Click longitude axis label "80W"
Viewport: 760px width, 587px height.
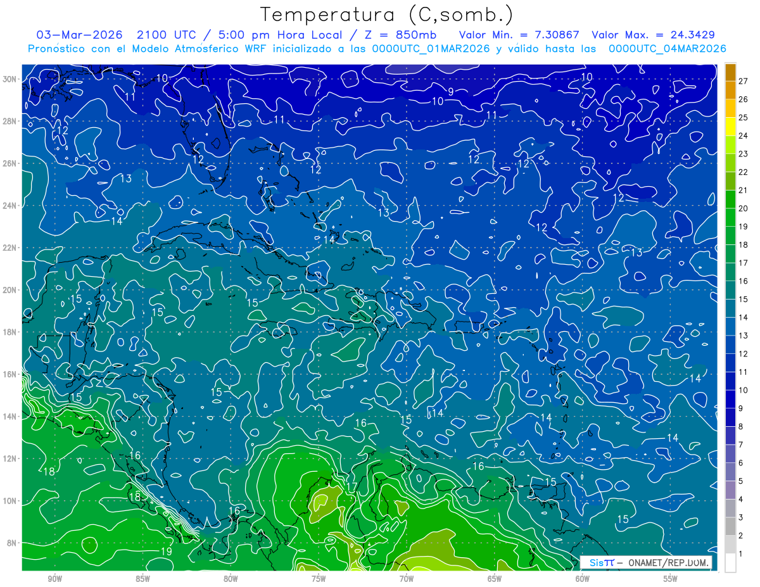231,579
